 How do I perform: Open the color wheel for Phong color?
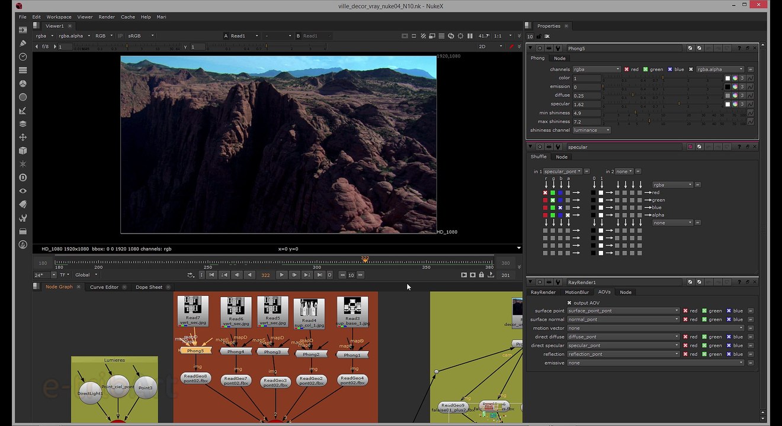click(x=735, y=78)
